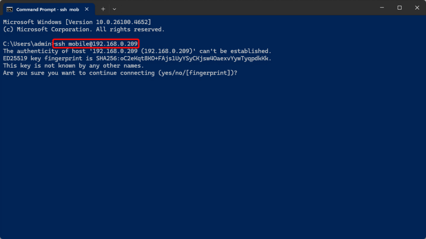This screenshot has width=426, height=239.
Task: Close the Command Prompt ssh tab
Action: pyautogui.click(x=87, y=9)
